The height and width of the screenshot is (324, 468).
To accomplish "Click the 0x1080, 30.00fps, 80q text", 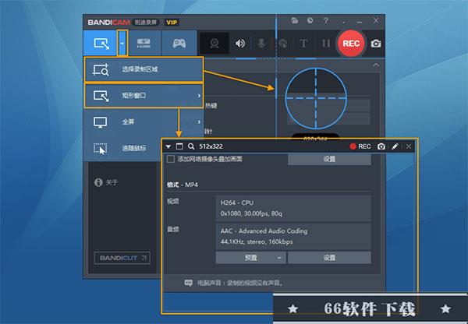I will pyautogui.click(x=251, y=213).
